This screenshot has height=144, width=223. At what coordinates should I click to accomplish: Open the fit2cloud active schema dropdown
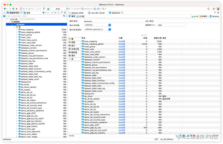pos(87,9)
